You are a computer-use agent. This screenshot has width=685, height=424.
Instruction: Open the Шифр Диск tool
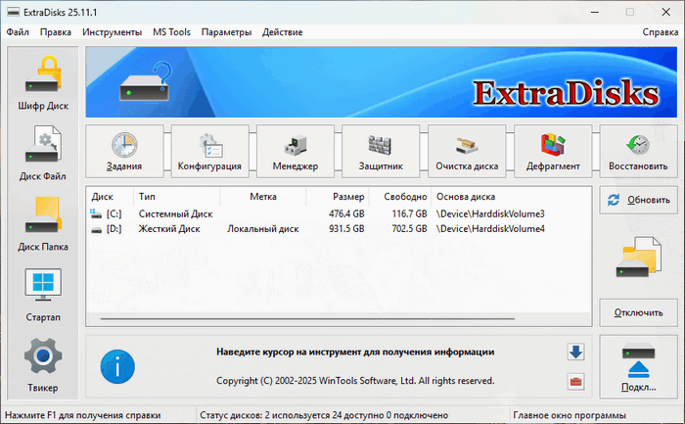coord(43,83)
